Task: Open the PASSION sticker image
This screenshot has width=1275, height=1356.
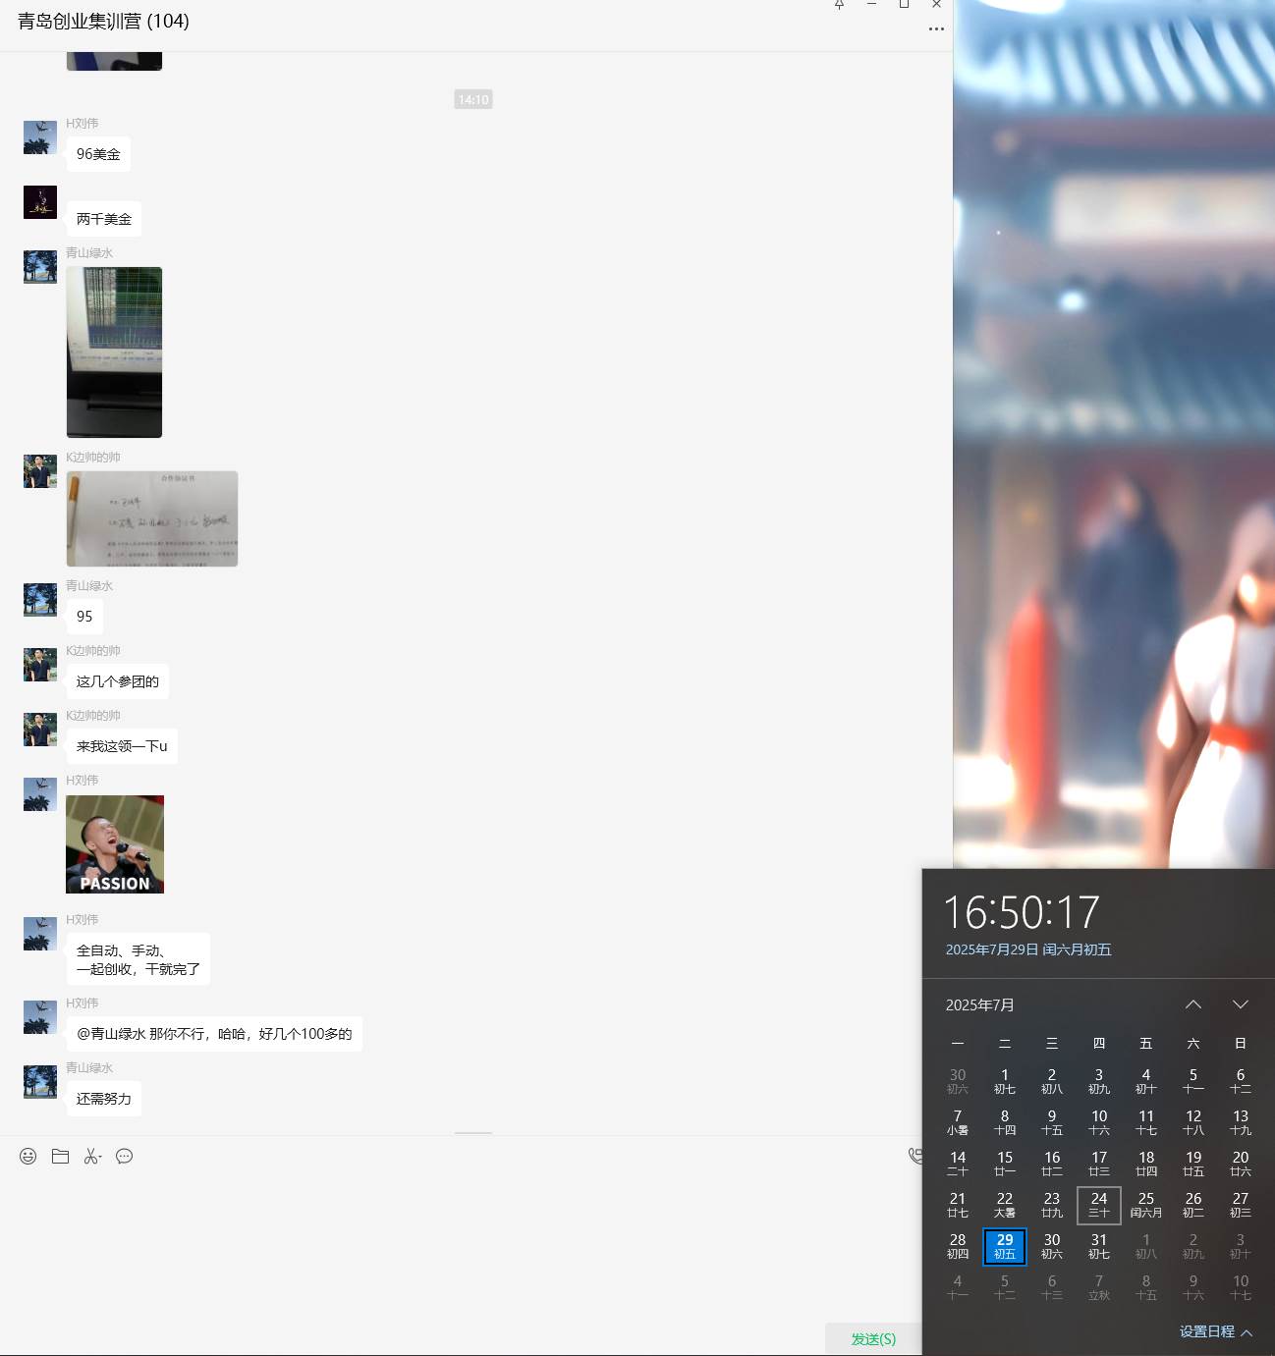Action: [x=115, y=844]
